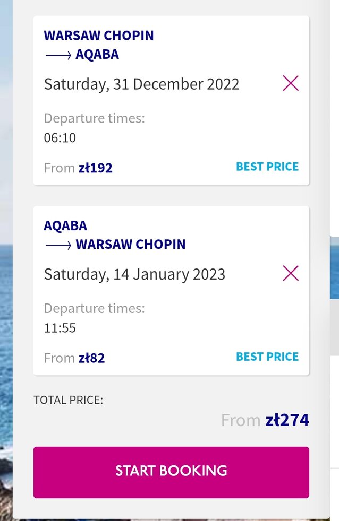Click the arrow icon before AQABA destination
The image size is (339, 521).
pos(58,55)
